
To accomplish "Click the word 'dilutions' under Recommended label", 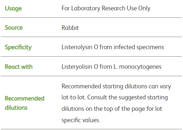I will point(16,108).
